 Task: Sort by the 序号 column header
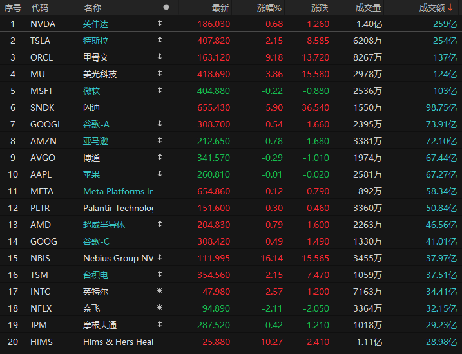(13, 8)
